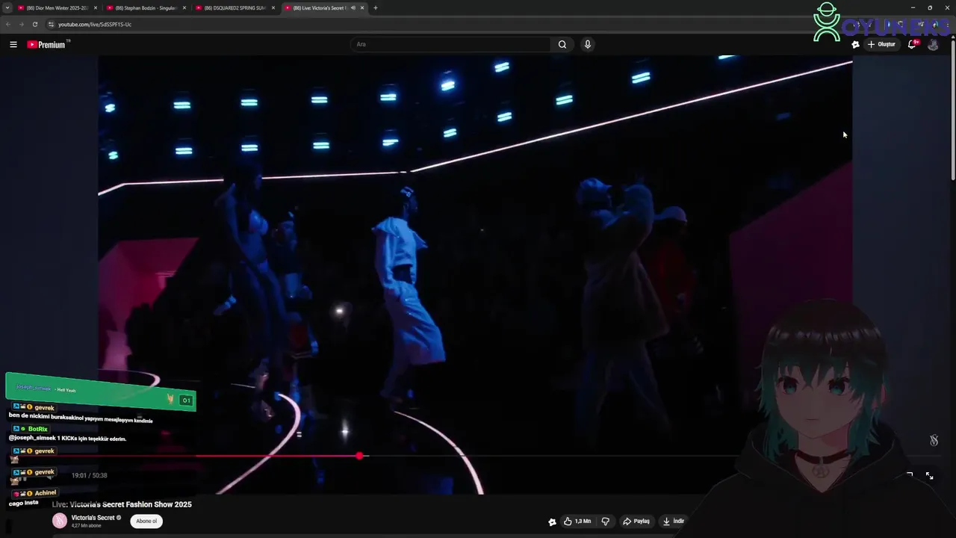956x538 pixels.
Task: Go to YouTube Premium home logo
Action: point(47,45)
